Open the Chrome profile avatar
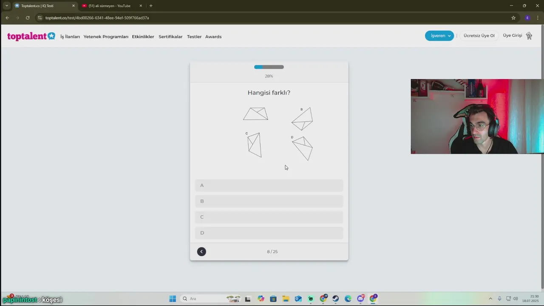544x306 pixels. click(x=527, y=18)
